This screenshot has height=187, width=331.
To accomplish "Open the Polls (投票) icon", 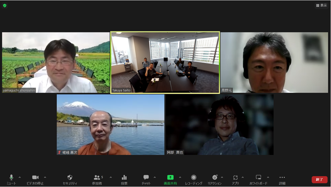I will [x=124, y=178].
